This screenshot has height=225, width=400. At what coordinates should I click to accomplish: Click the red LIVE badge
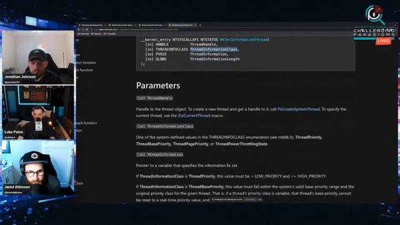[x=383, y=41]
